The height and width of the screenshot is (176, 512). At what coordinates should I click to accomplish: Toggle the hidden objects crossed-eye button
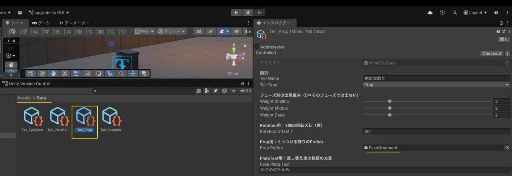coord(237,31)
